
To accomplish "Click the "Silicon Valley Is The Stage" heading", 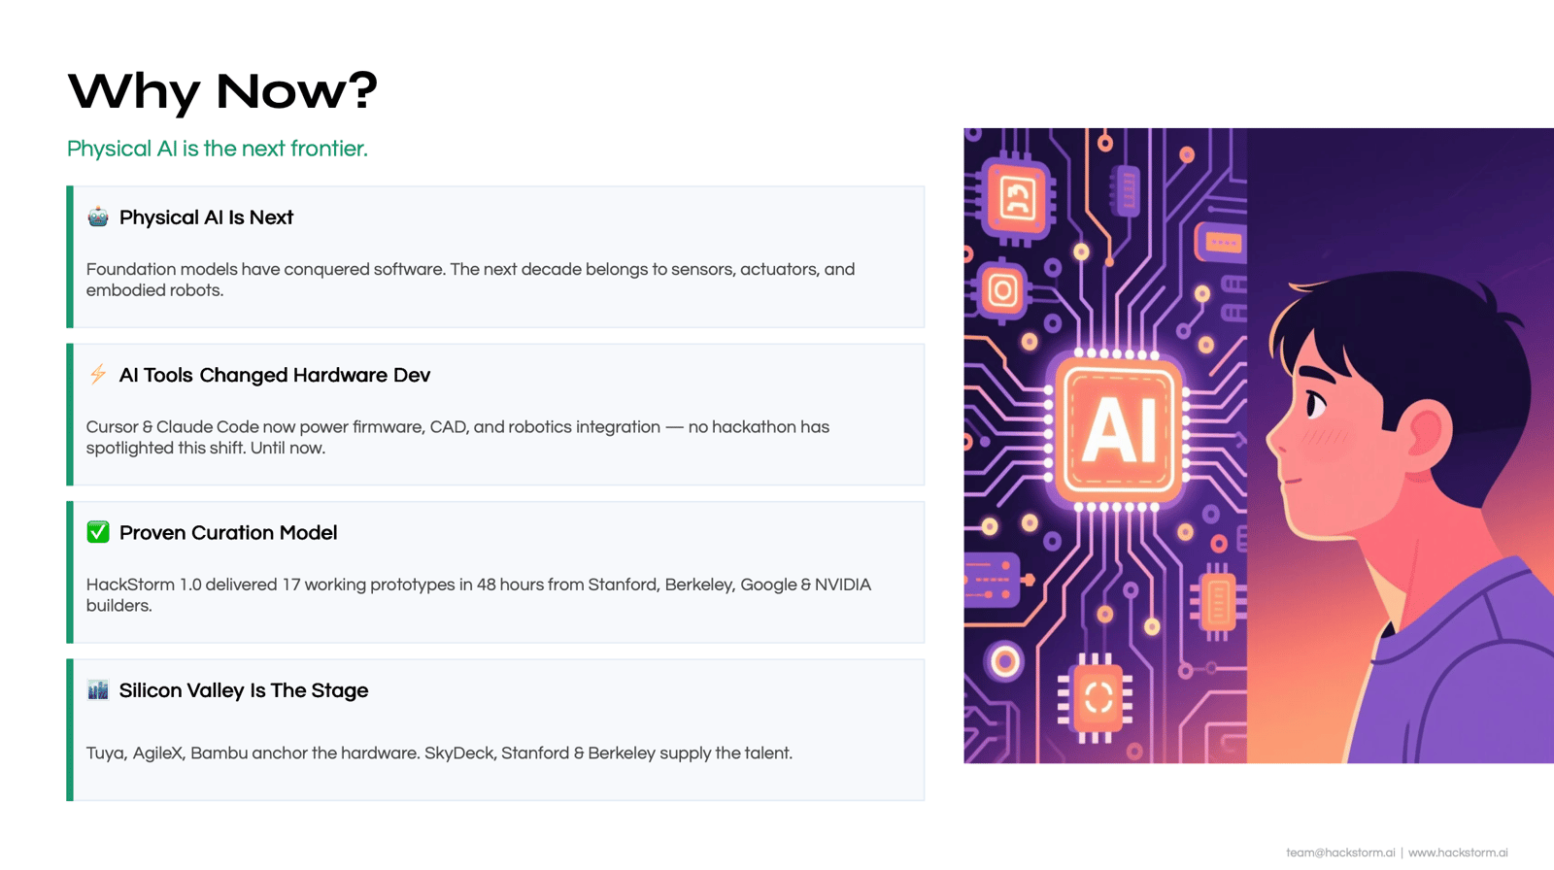I will (244, 690).
